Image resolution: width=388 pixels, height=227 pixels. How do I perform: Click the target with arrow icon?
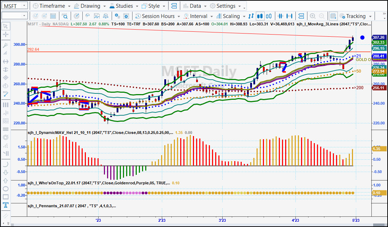coord(77,16)
